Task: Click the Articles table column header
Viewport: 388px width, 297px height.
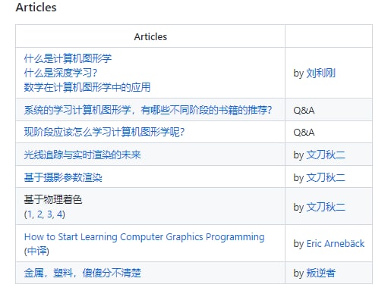Action: pyautogui.click(x=150, y=37)
